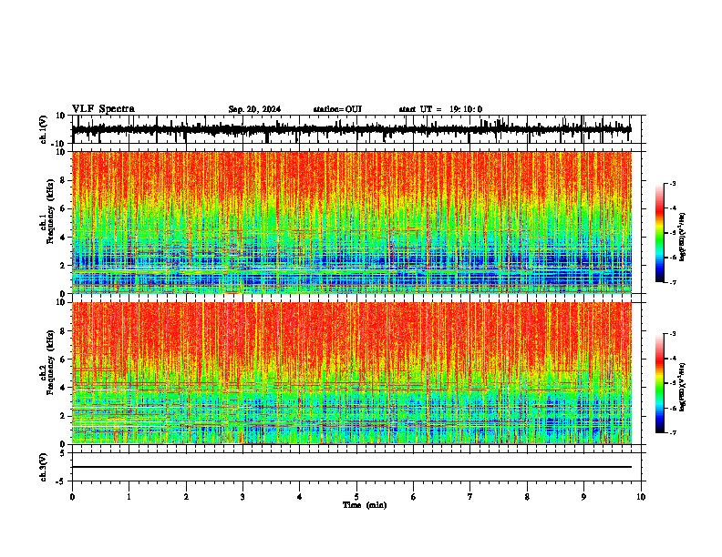This screenshot has height=557, width=722.
Task: Select the date "Sep. 20, 2024" in header
Action: [254, 109]
